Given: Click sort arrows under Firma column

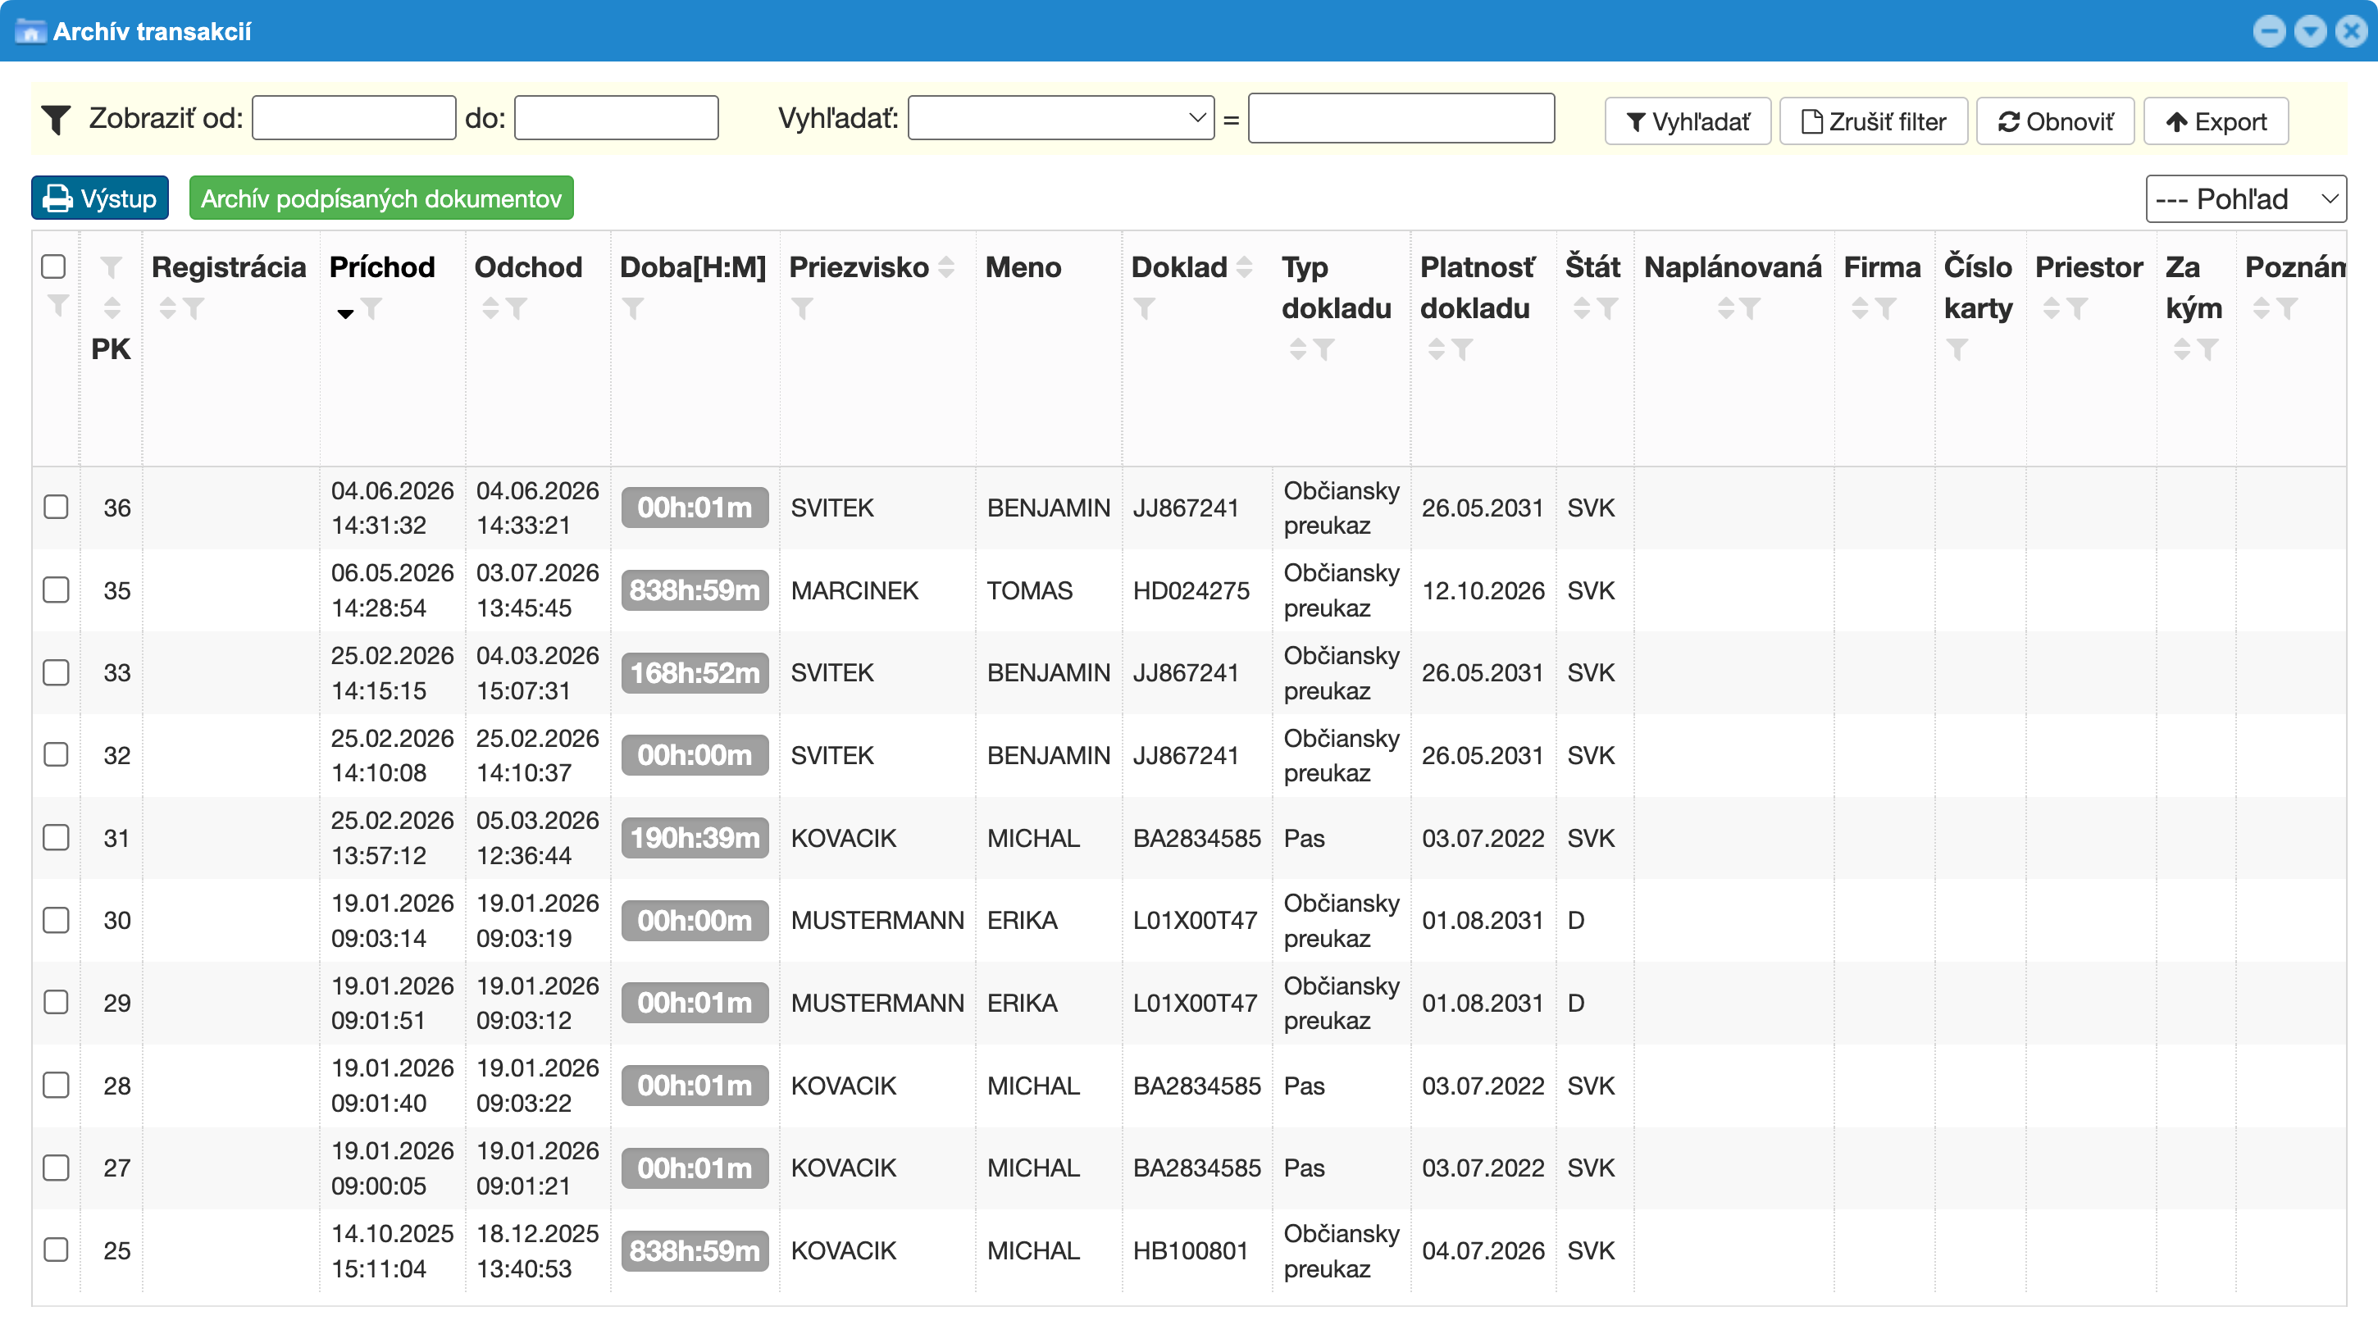Looking at the screenshot, I should [1860, 308].
